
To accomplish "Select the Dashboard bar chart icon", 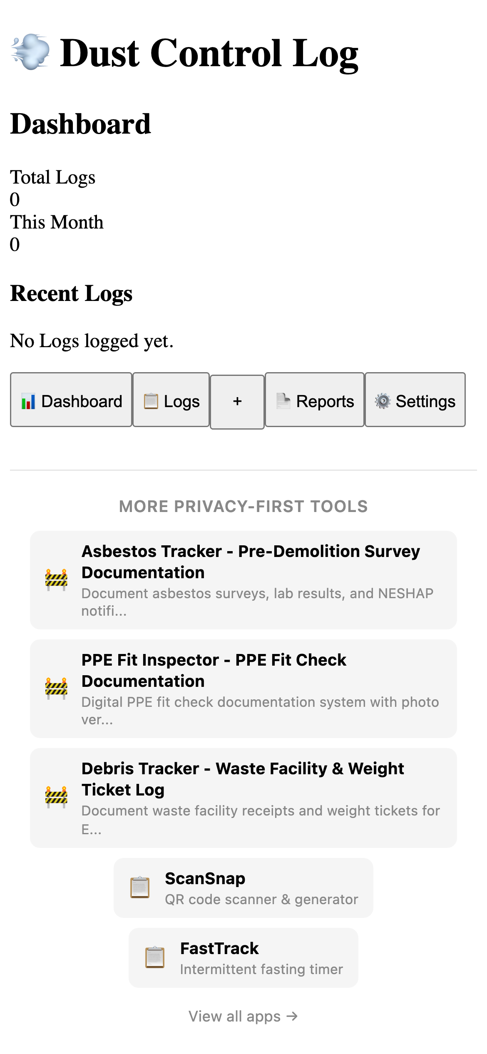I will [x=29, y=401].
